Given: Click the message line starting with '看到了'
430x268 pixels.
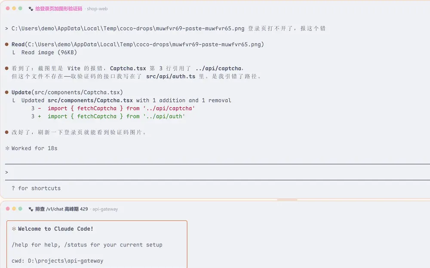Looking at the screenshot, I should [128, 68].
